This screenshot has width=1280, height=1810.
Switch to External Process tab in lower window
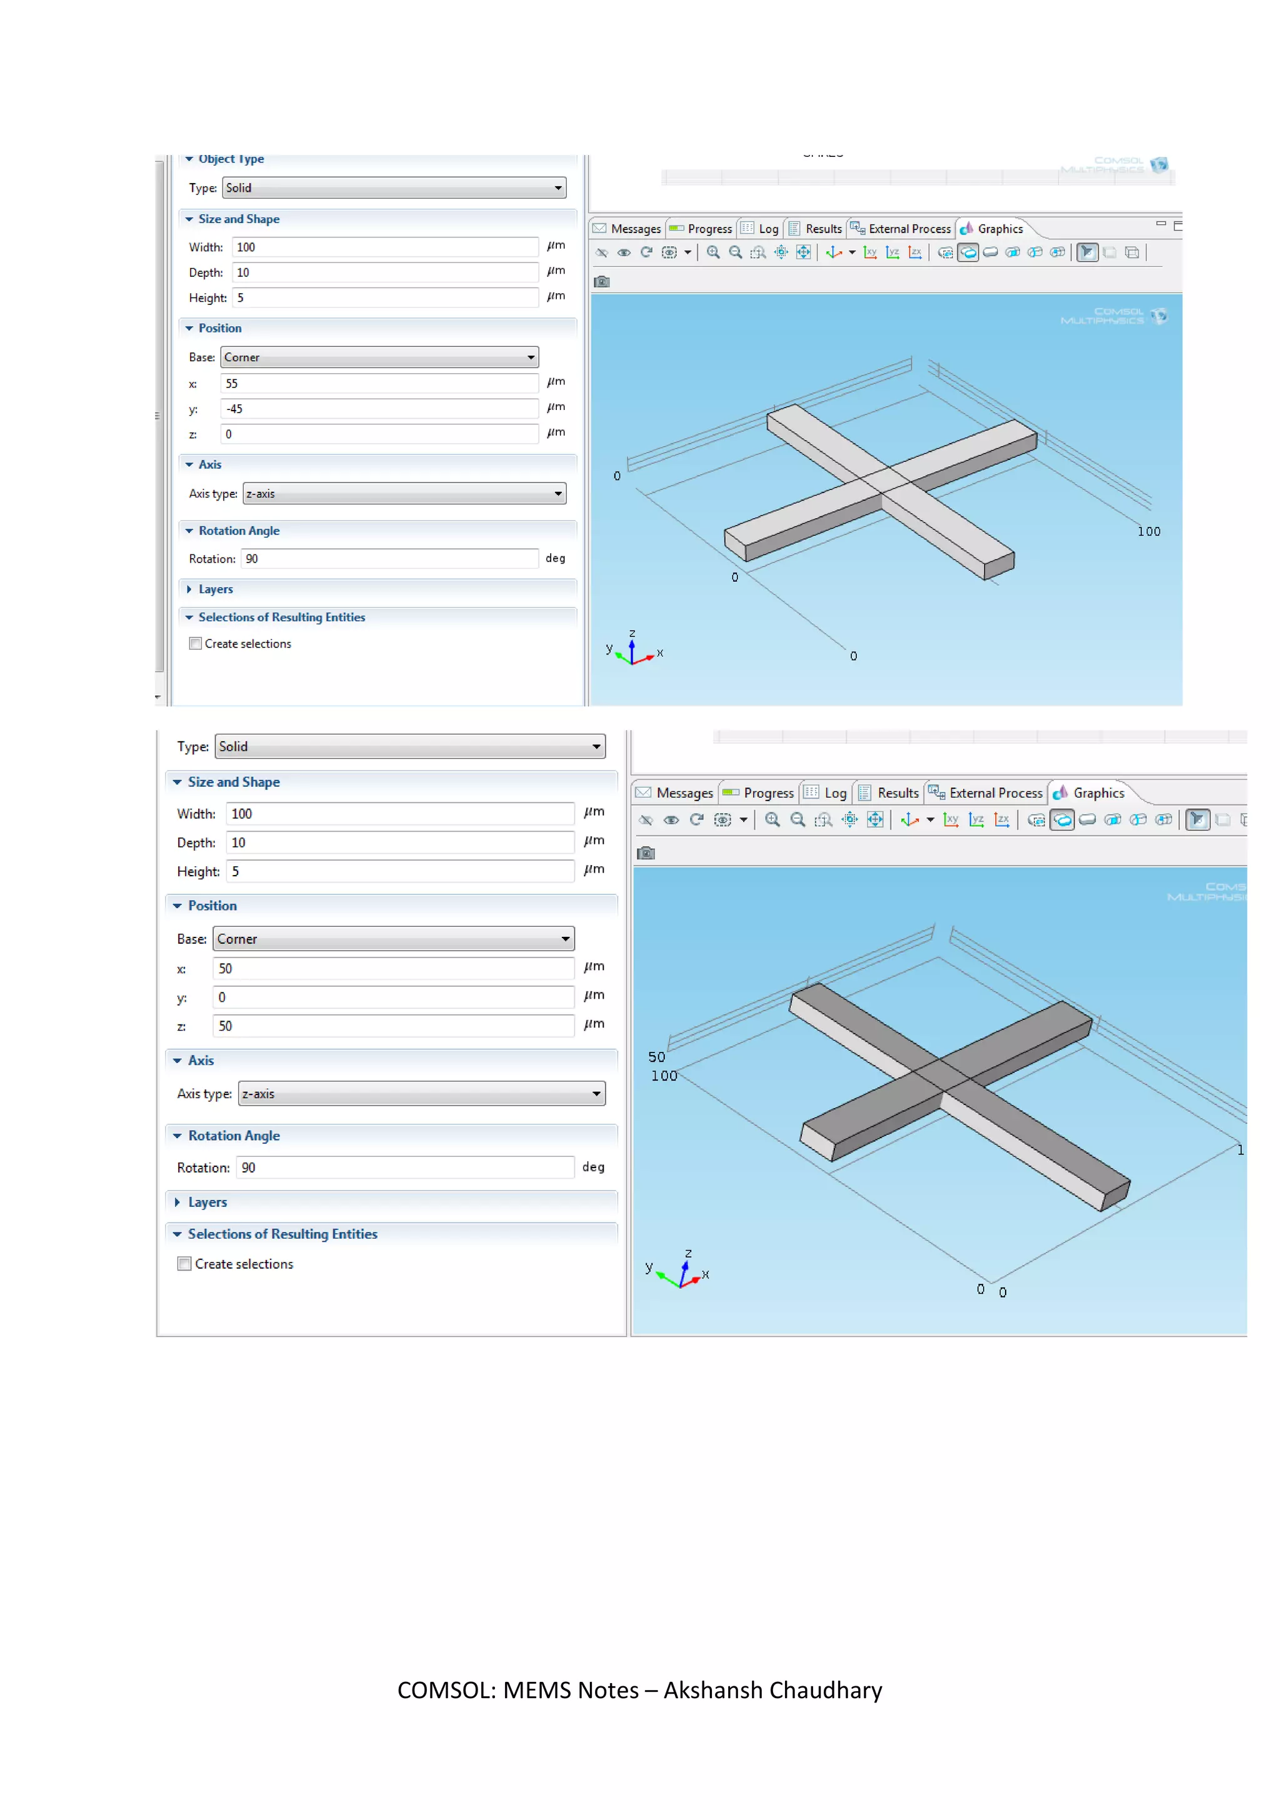pyautogui.click(x=985, y=793)
